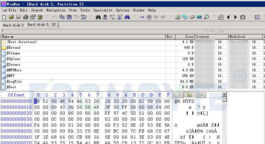The image size is (265, 144).
Task: Open the Search menu
Action: point(37,10)
